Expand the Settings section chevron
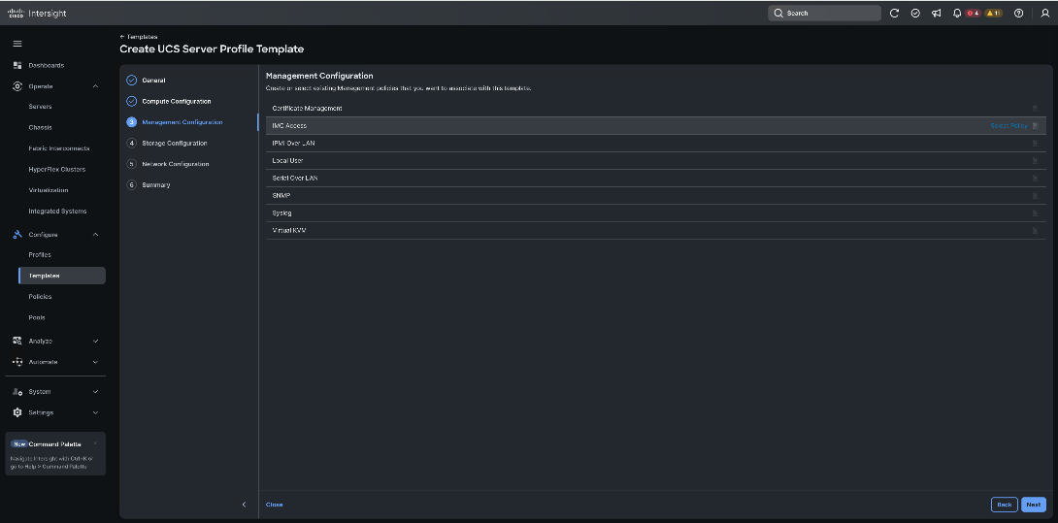The height and width of the screenshot is (523, 1058). click(x=95, y=412)
